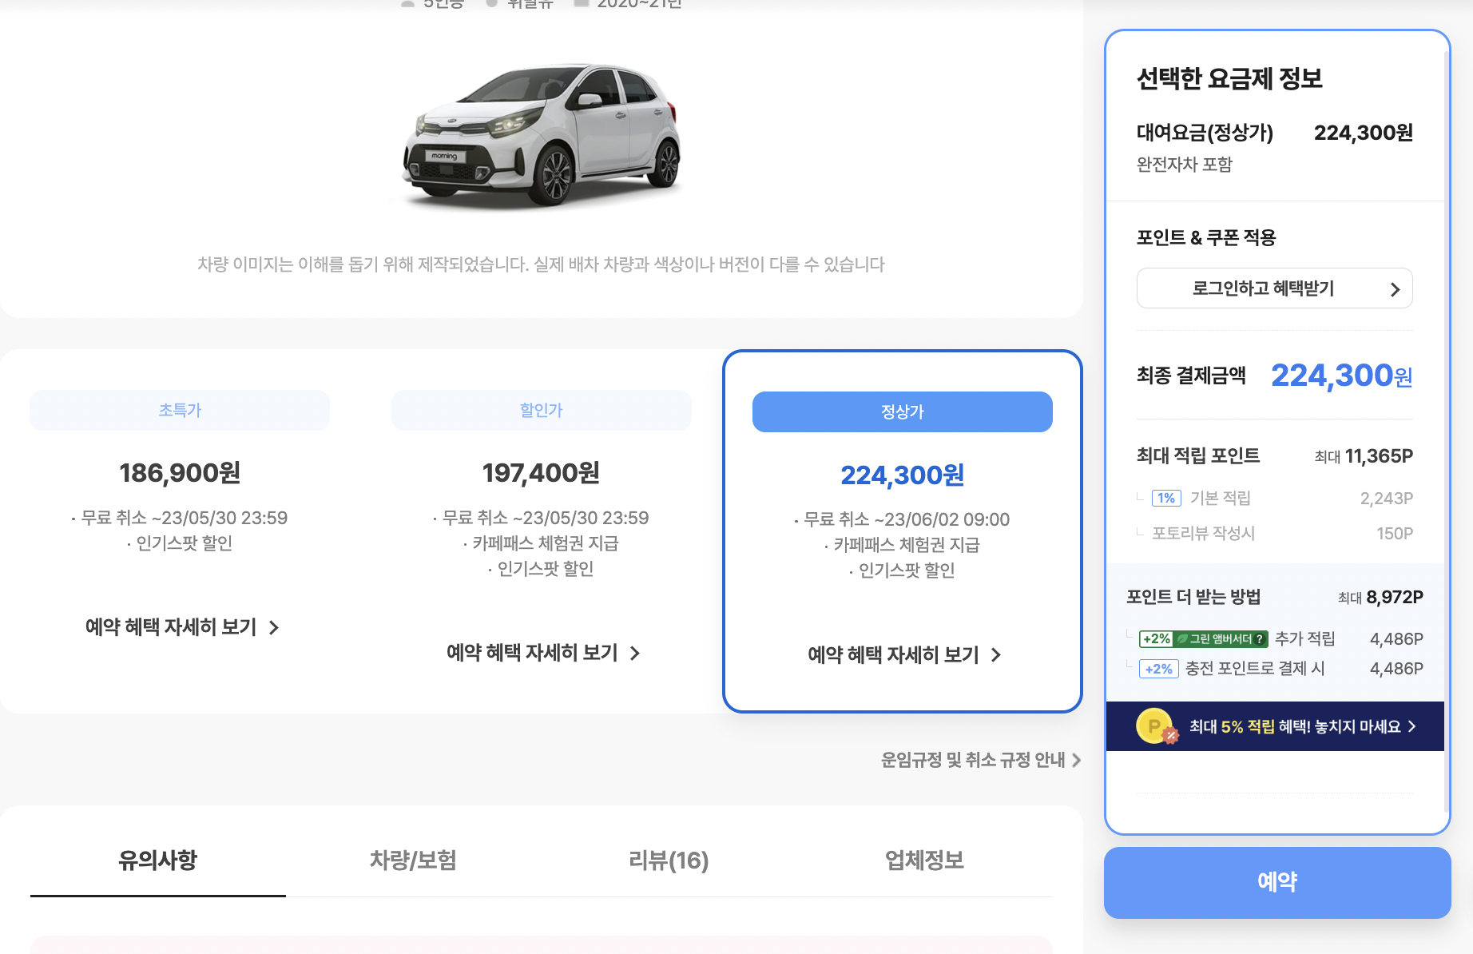1473x954 pixels.
Task: Click 로그인하고 혜택받기 button
Action: pyautogui.click(x=1274, y=288)
